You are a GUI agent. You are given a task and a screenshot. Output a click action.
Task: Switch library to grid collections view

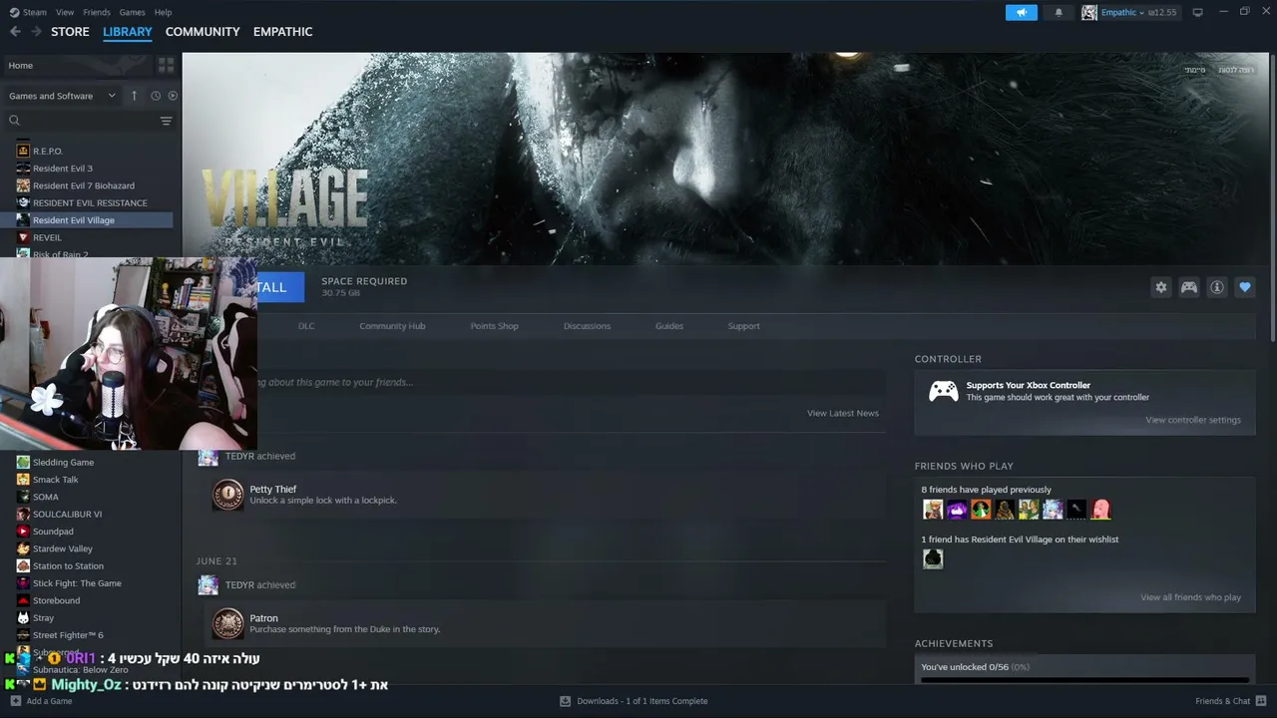[x=166, y=65]
